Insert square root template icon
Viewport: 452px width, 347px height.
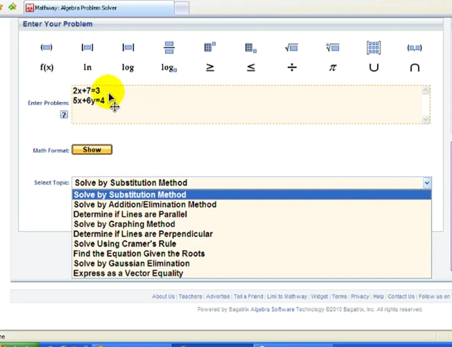tap(291, 47)
